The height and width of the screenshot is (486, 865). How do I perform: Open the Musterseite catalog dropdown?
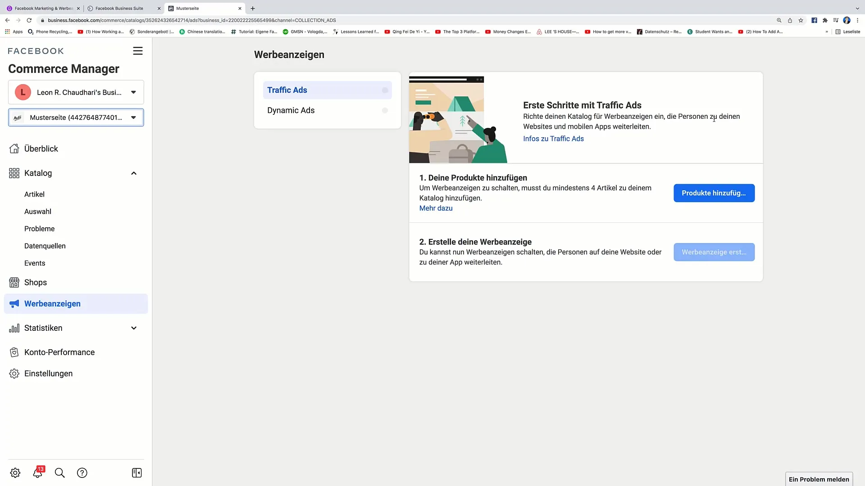coord(76,117)
